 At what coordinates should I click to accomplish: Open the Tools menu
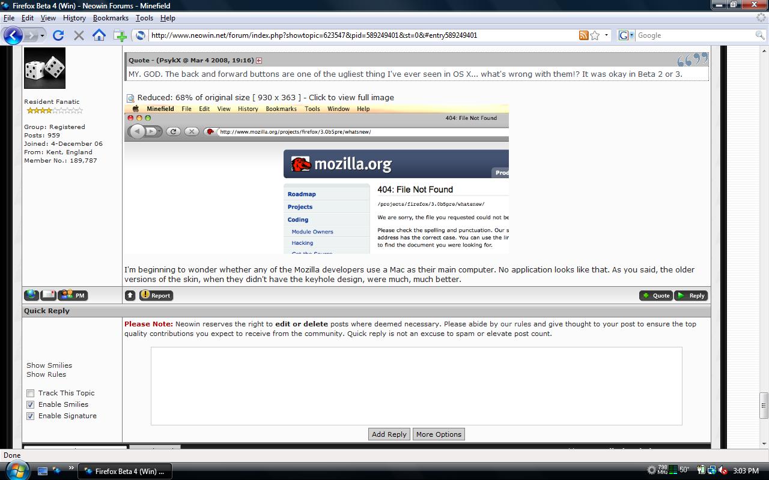pyautogui.click(x=144, y=18)
